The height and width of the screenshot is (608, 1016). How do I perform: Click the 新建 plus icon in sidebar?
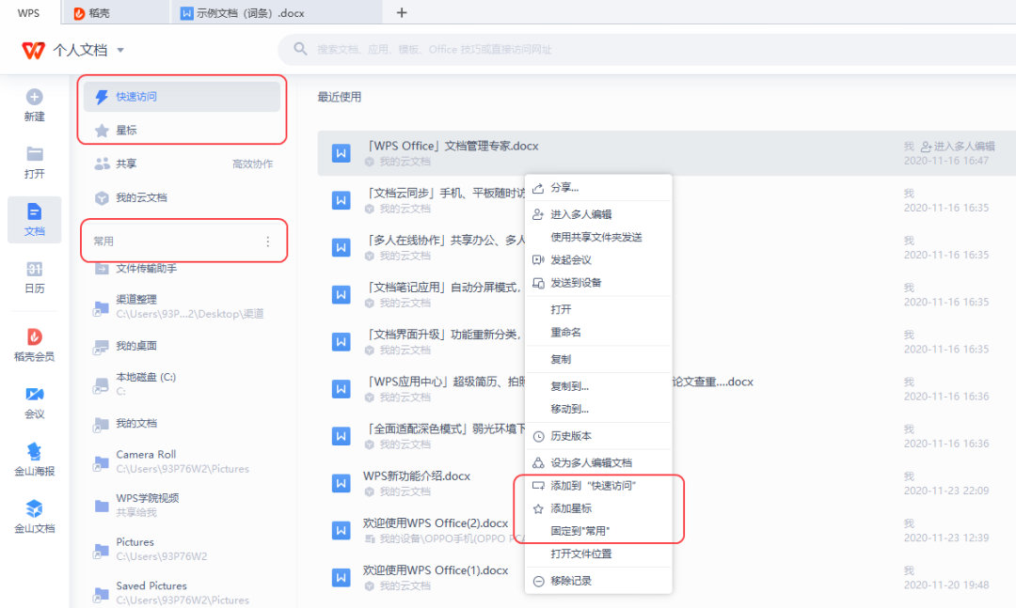(x=35, y=97)
